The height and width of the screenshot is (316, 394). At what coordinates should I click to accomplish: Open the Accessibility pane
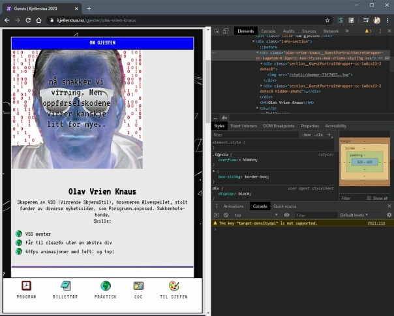click(336, 126)
